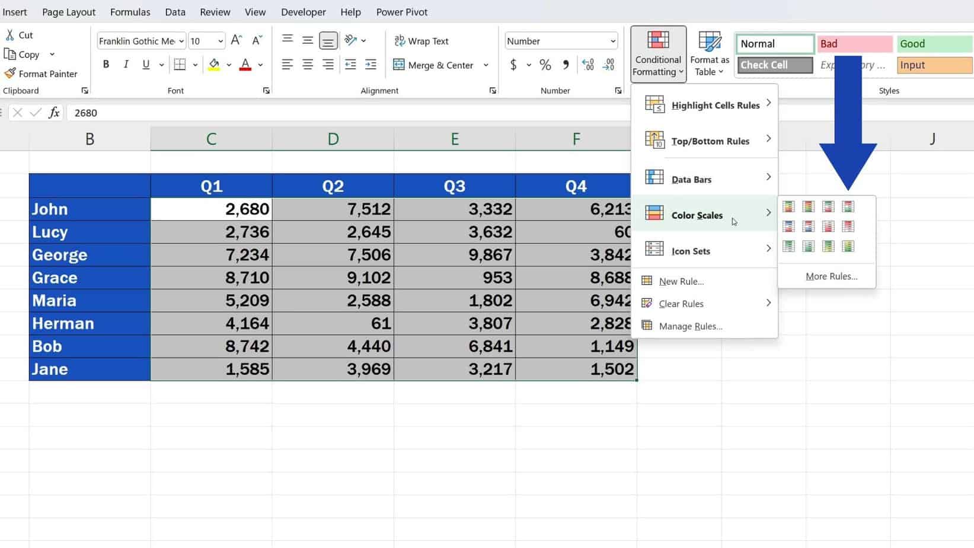Apply Percent Style number format

pyautogui.click(x=544, y=65)
